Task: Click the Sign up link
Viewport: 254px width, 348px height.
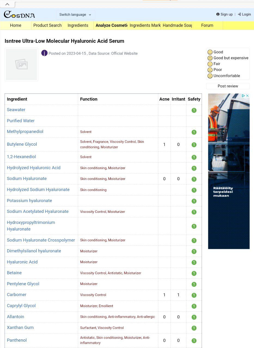Action: (x=225, y=14)
